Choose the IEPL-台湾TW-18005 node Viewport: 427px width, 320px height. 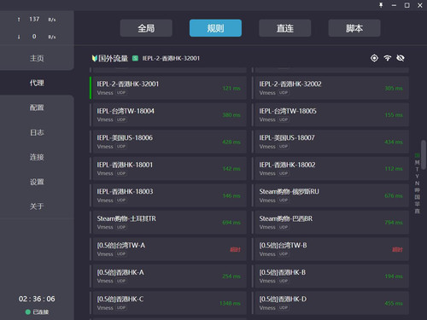point(330,115)
